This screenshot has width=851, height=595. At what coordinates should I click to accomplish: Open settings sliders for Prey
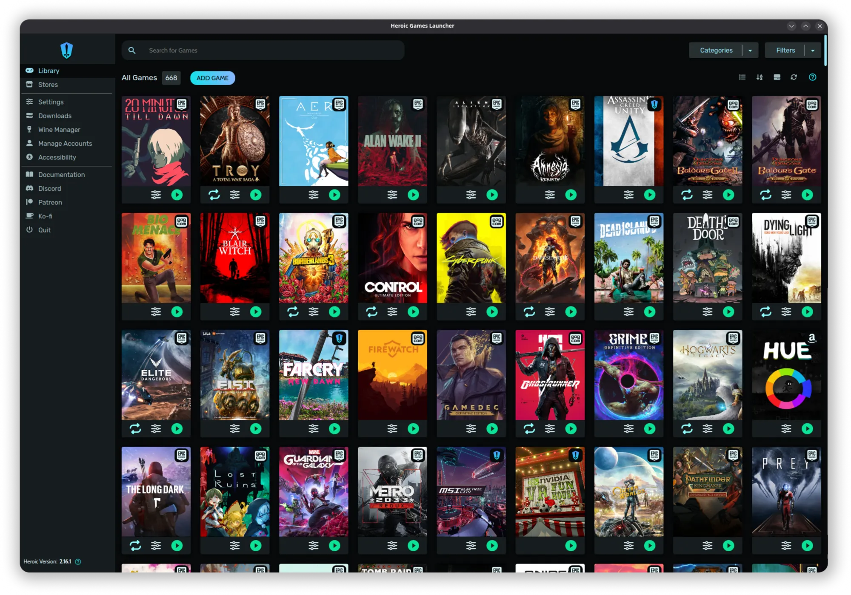(x=786, y=545)
